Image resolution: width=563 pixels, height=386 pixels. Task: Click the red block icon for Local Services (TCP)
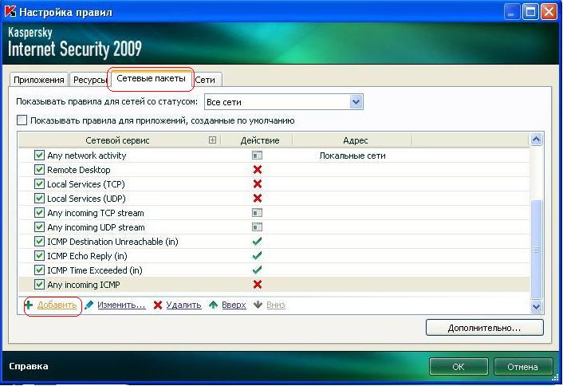(258, 184)
